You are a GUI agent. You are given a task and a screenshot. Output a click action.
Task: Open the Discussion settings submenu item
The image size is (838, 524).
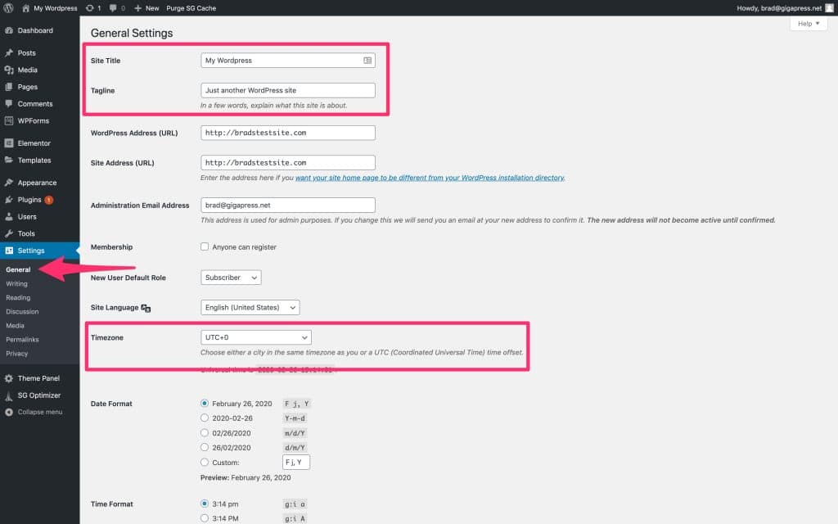click(x=22, y=312)
